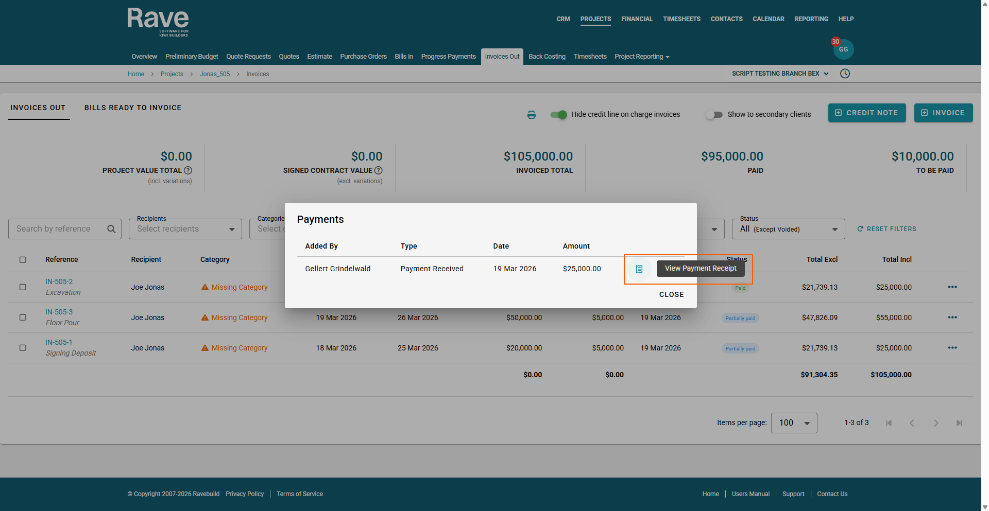Open the GG user avatar with notifications
The image size is (989, 511).
(843, 49)
